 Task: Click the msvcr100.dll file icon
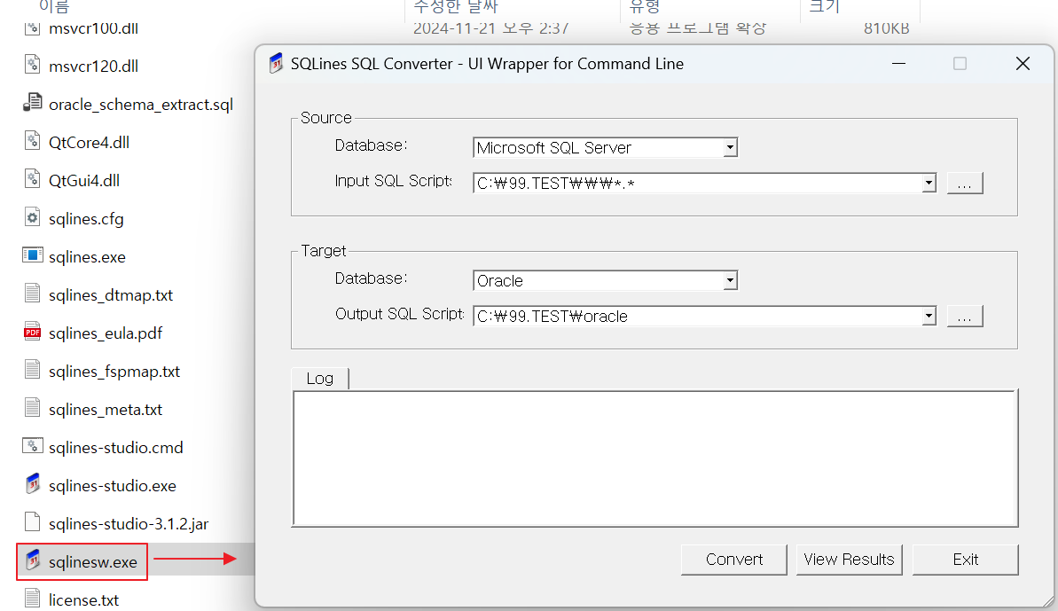pos(33,27)
